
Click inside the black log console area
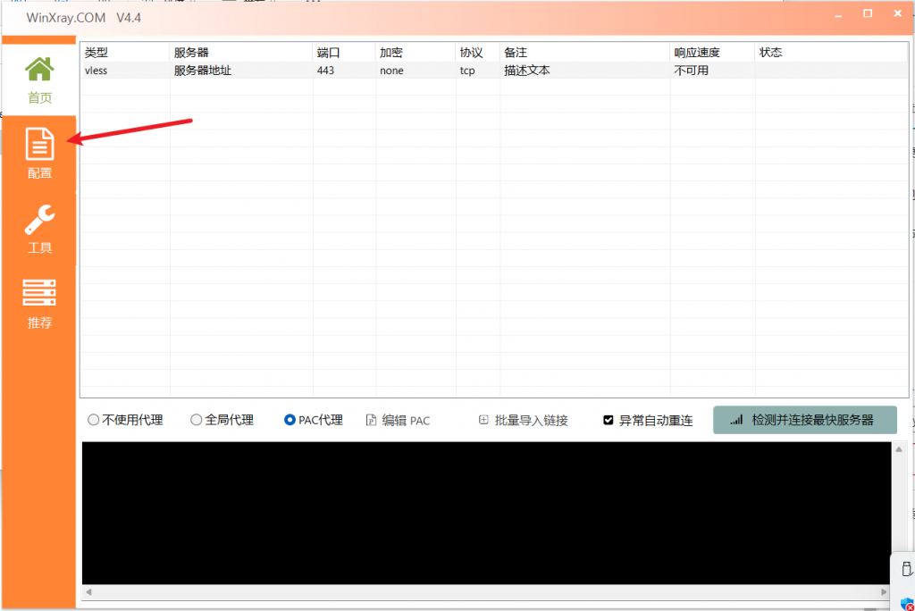tap(486, 513)
